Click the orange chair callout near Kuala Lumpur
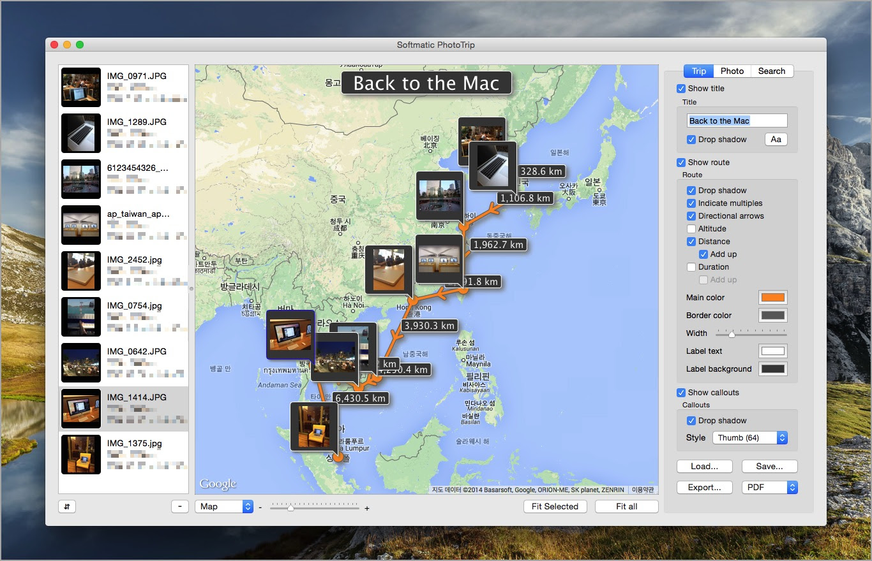 [313, 426]
